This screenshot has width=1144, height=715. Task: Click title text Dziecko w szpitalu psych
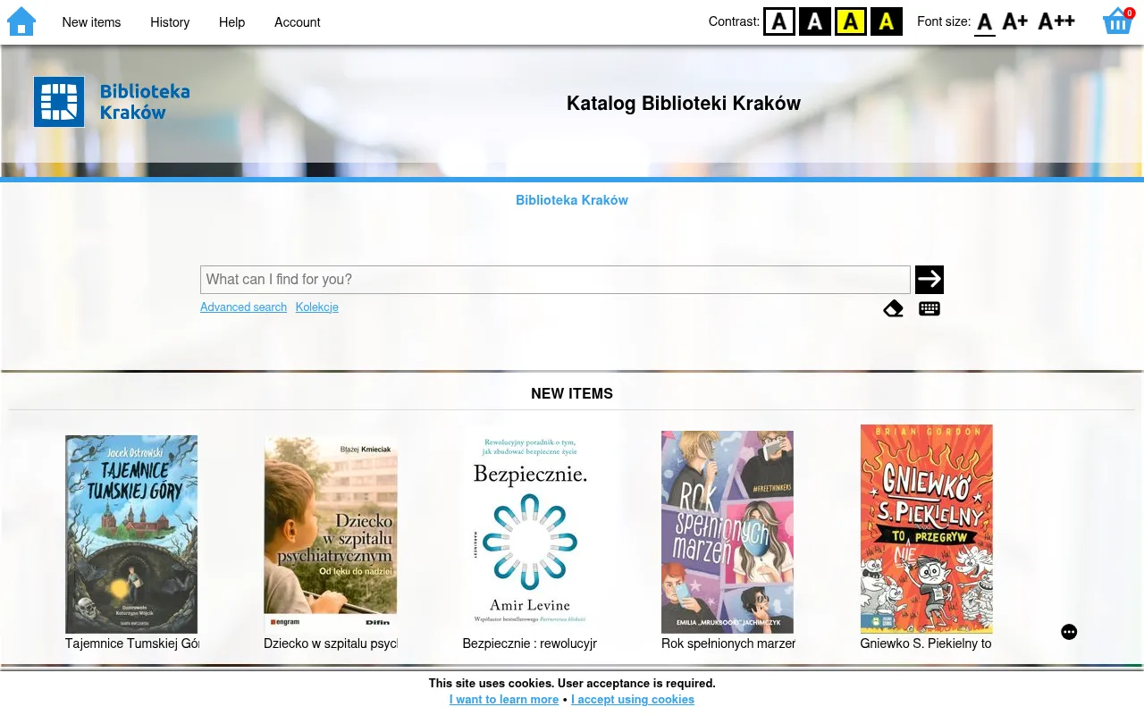click(x=331, y=643)
